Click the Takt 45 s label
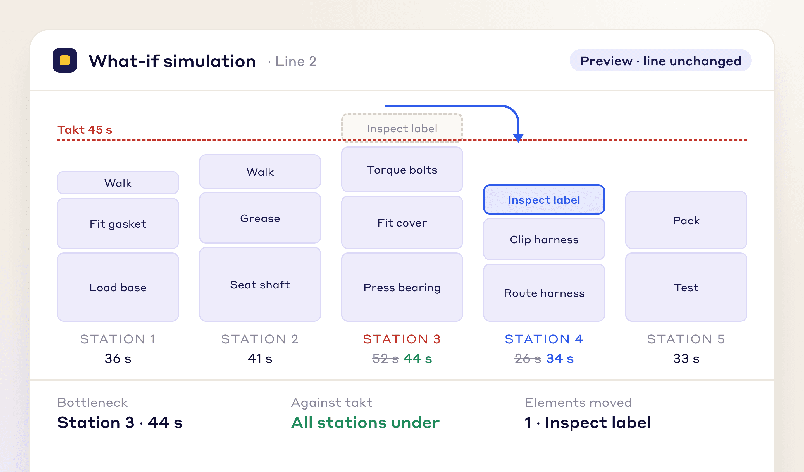Viewport: 804px width, 472px height. 85,130
